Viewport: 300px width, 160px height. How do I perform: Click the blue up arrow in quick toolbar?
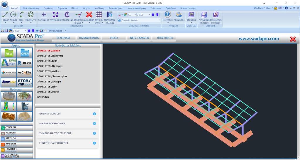(x=29, y=30)
